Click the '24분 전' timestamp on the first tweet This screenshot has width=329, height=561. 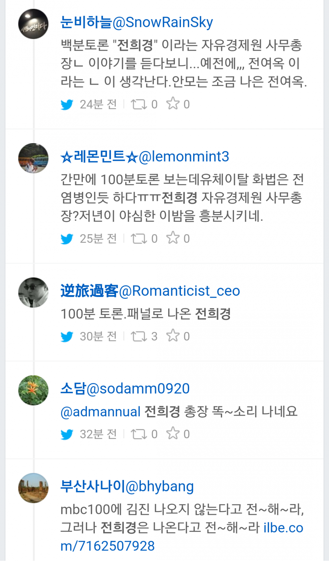coord(98,104)
